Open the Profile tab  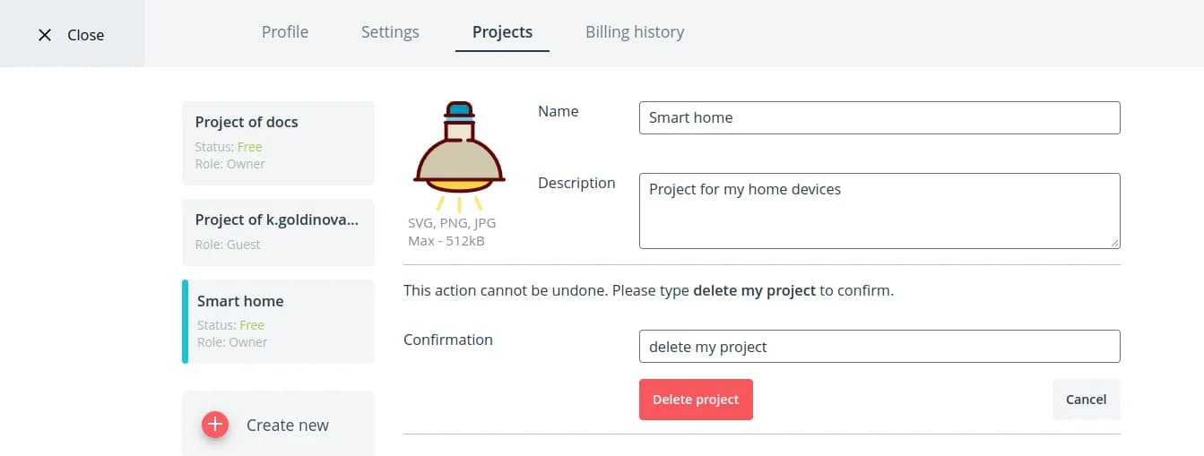[x=285, y=32]
